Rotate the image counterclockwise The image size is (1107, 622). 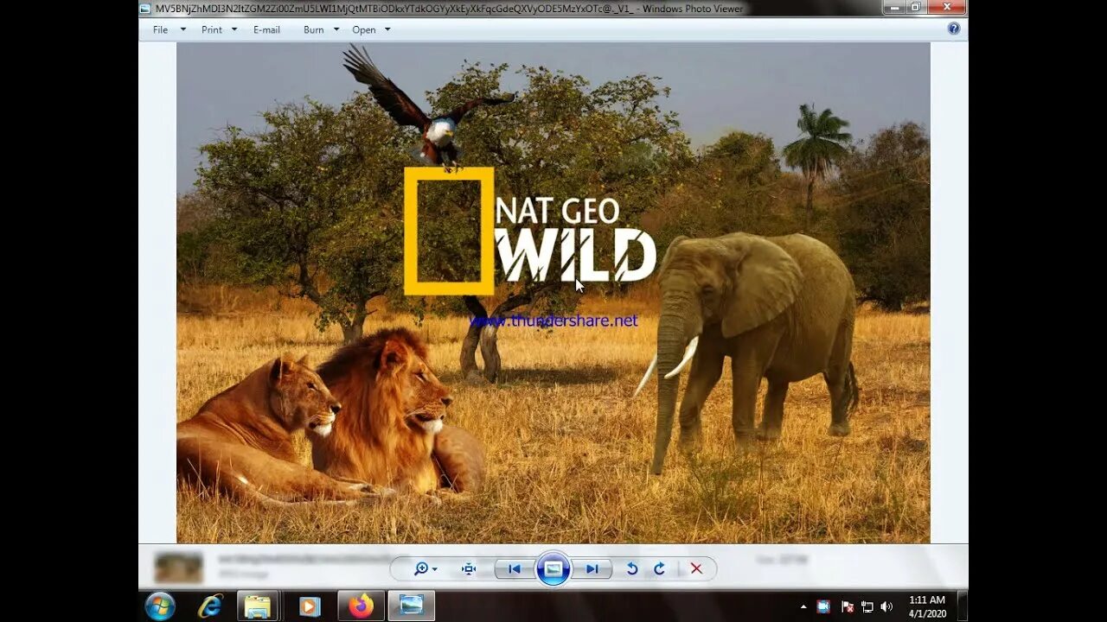[632, 568]
